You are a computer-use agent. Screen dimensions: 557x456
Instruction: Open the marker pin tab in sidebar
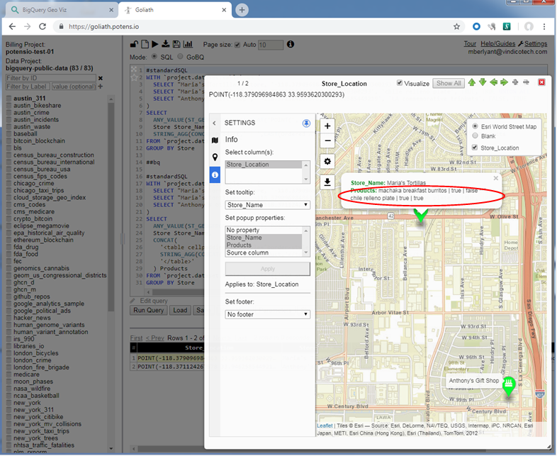(215, 157)
